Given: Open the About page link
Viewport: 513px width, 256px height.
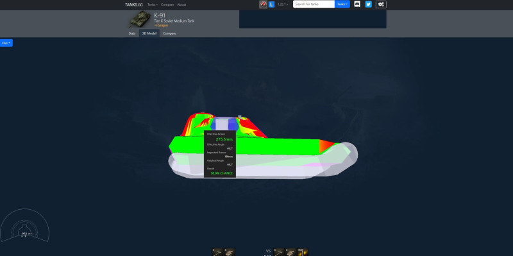Looking at the screenshot, I should pyautogui.click(x=181, y=4).
